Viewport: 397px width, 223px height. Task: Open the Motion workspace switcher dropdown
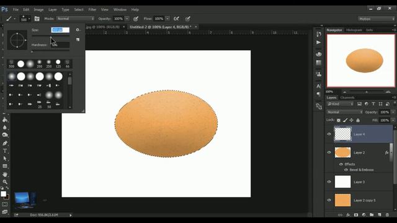click(377, 19)
